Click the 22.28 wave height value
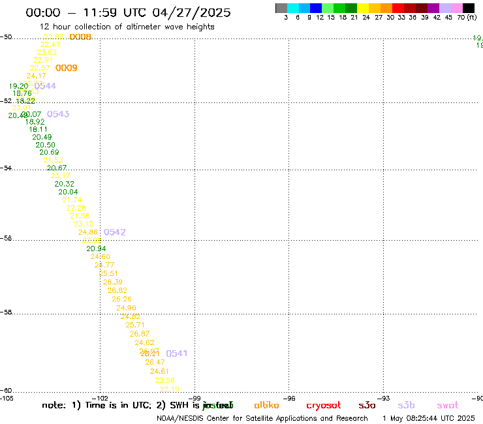The width and height of the screenshot is (483, 424). pyautogui.click(x=76, y=208)
